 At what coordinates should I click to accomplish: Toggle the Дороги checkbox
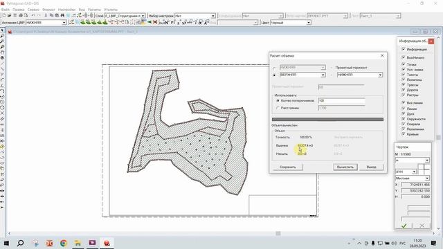[x=403, y=90]
